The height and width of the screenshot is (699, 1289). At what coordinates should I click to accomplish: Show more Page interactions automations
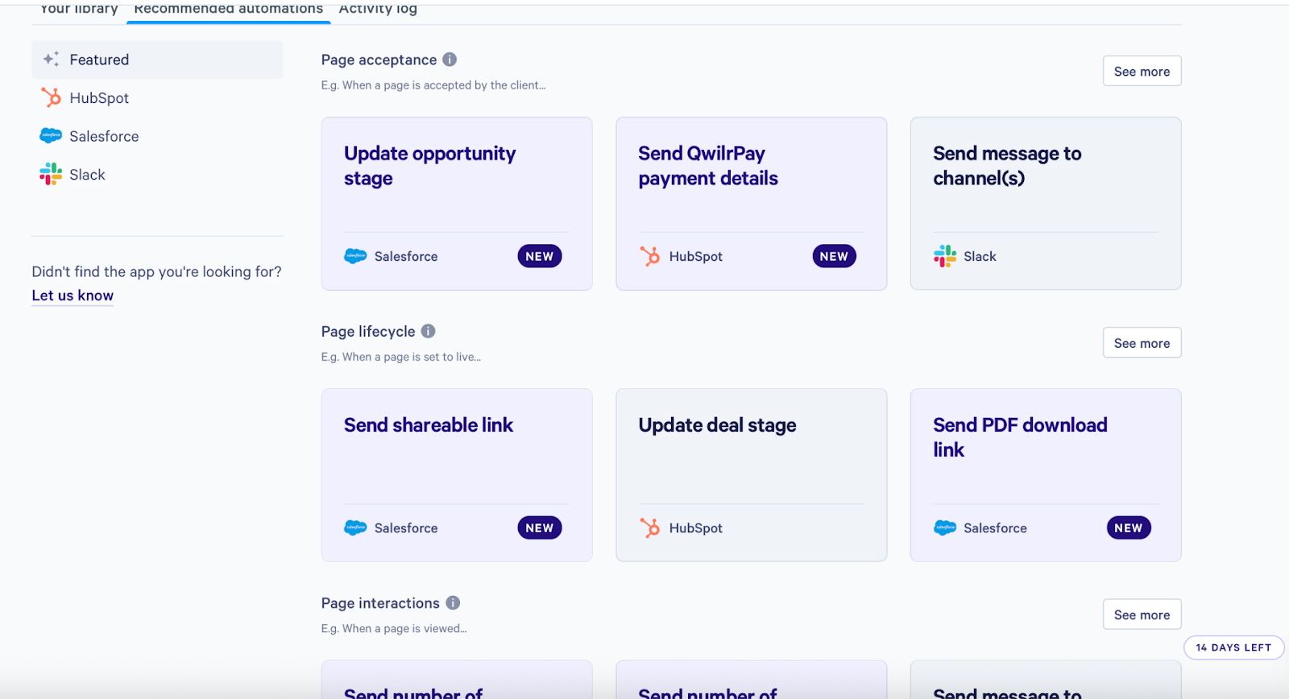[1142, 615]
